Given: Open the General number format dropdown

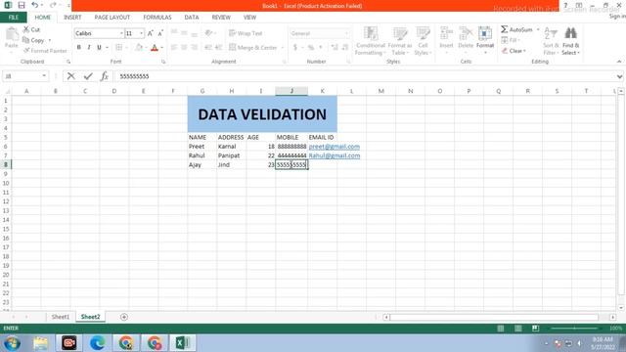Looking at the screenshot, I should 346,33.
